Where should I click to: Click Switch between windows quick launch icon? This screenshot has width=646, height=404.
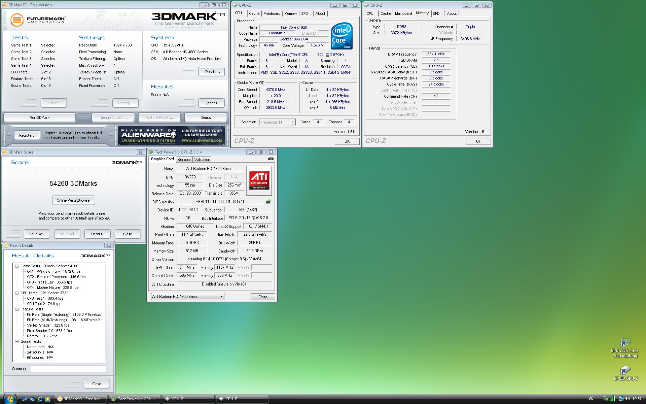32,399
